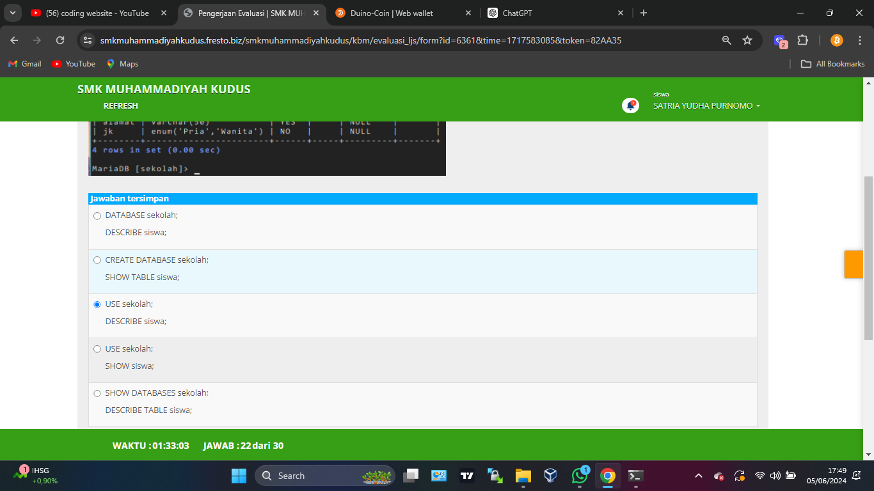874x491 pixels.
Task: Open the zoom magnifier icon in address bar
Action: 727,40
